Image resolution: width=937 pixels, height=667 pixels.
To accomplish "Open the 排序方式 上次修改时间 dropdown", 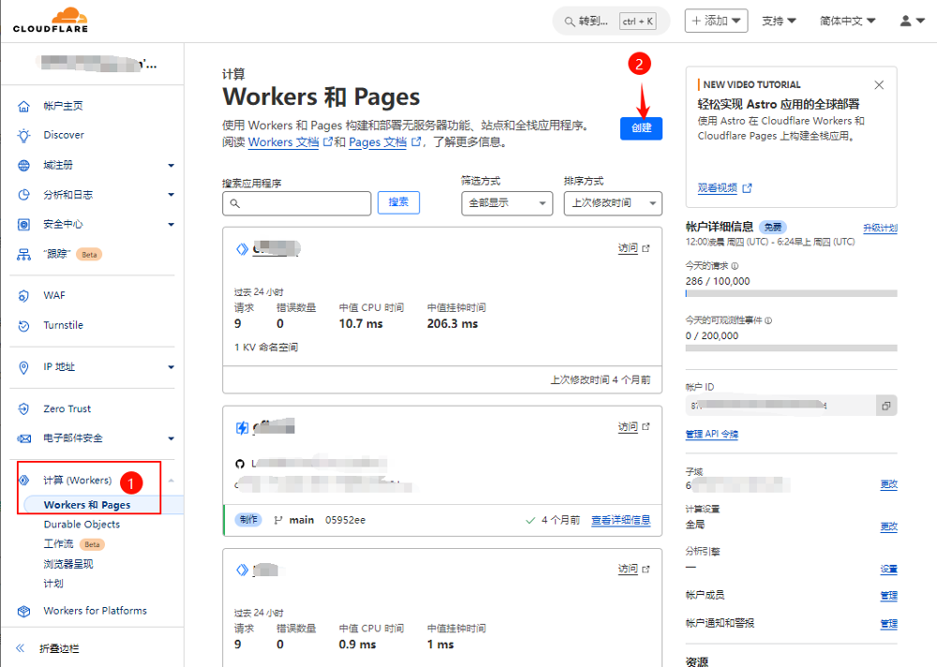I will 613,203.
